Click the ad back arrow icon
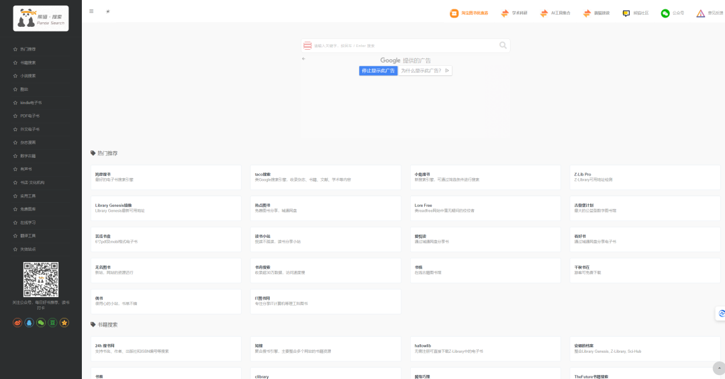Screen dimensions: 725x379 pyautogui.click(x=303, y=58)
